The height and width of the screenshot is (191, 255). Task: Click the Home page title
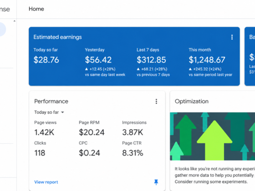(36, 9)
